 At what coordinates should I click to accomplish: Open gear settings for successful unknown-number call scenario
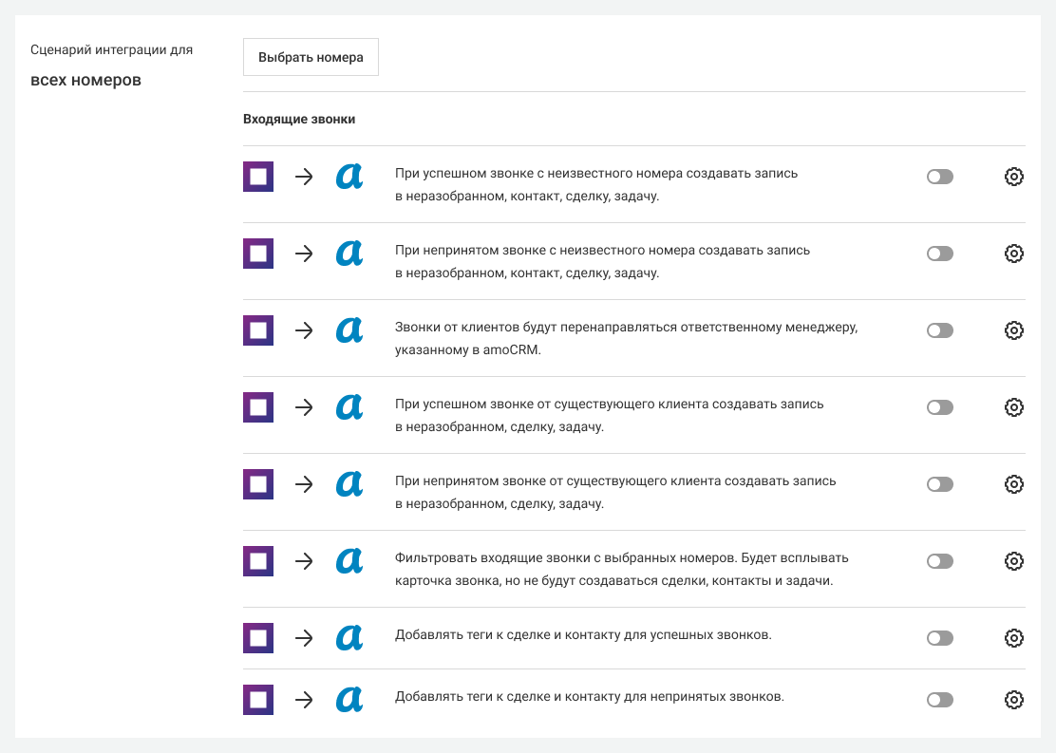tap(1013, 177)
